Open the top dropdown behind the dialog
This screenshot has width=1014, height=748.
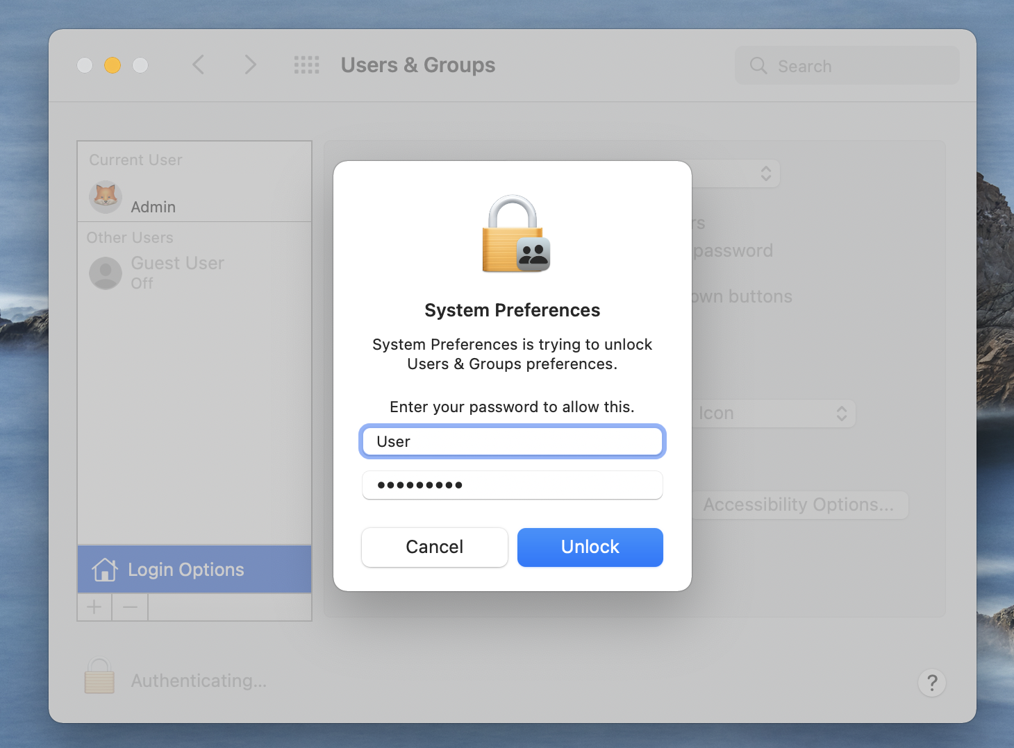736,173
